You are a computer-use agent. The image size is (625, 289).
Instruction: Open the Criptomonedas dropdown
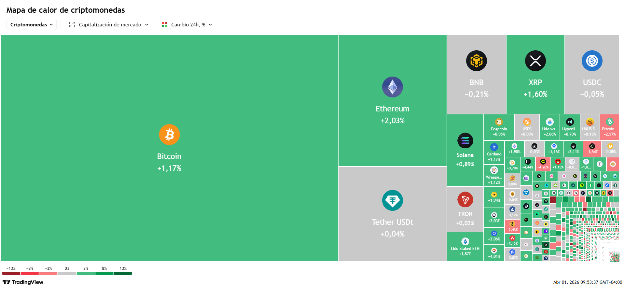tap(32, 24)
